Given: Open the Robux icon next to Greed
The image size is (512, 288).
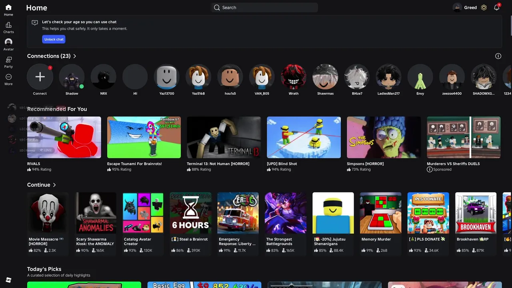Looking at the screenshot, I should [x=484, y=8].
